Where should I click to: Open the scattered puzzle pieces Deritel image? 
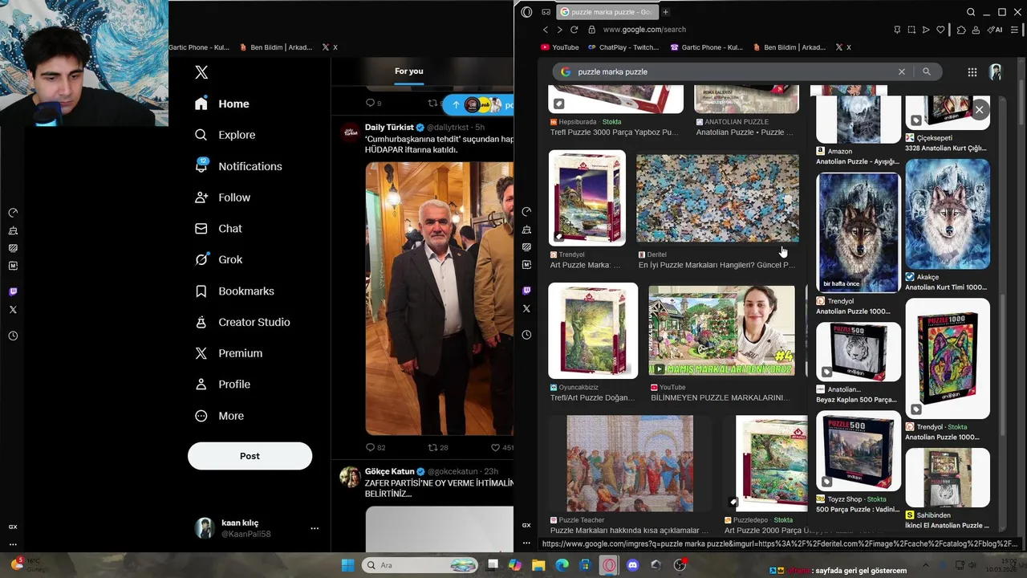tap(717, 198)
